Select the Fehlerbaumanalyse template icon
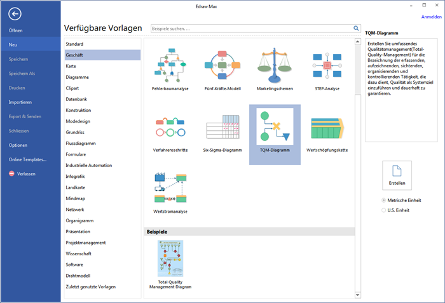The height and width of the screenshot is (303, 445). click(x=170, y=65)
